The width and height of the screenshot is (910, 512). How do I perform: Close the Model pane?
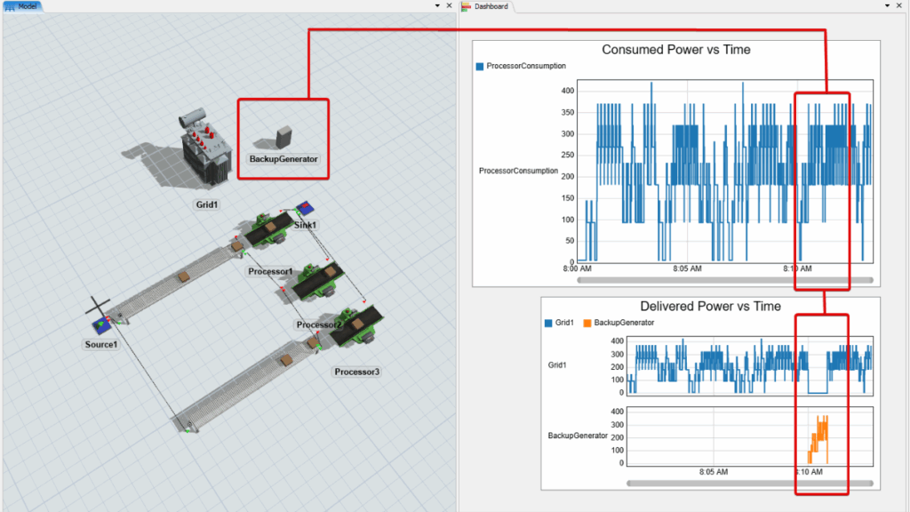450,5
